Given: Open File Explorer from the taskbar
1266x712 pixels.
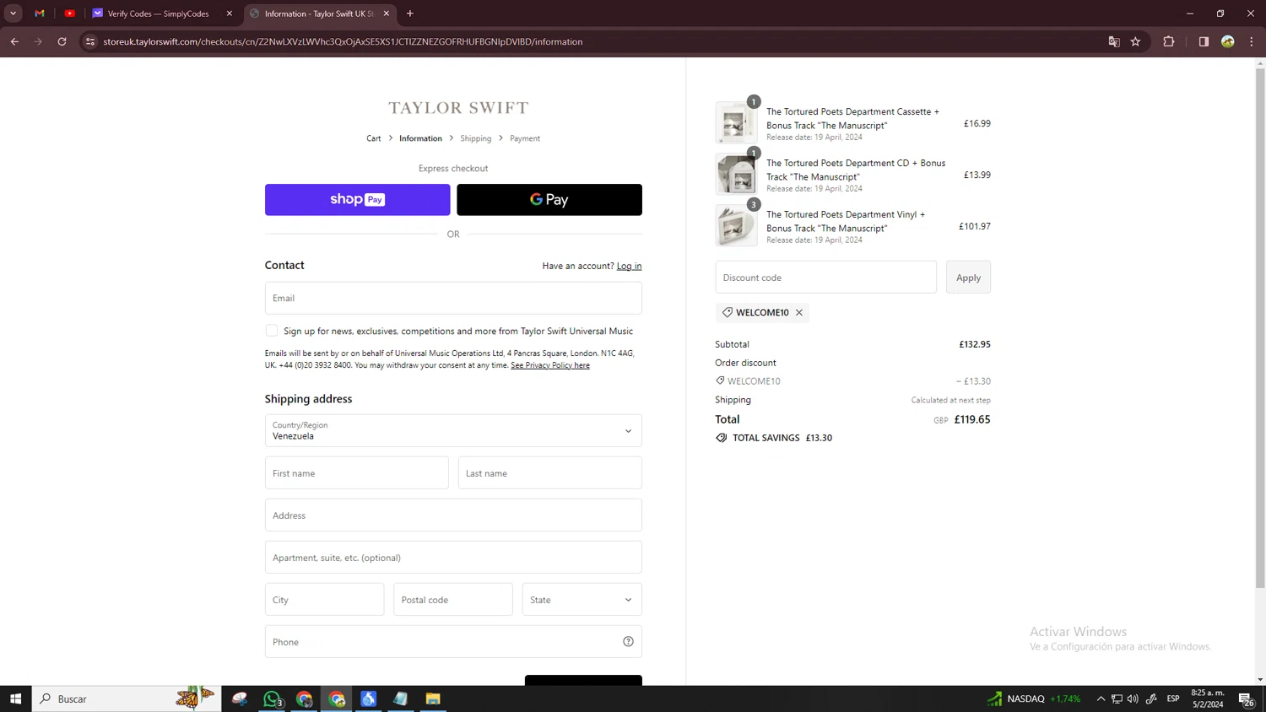Looking at the screenshot, I should tap(433, 699).
